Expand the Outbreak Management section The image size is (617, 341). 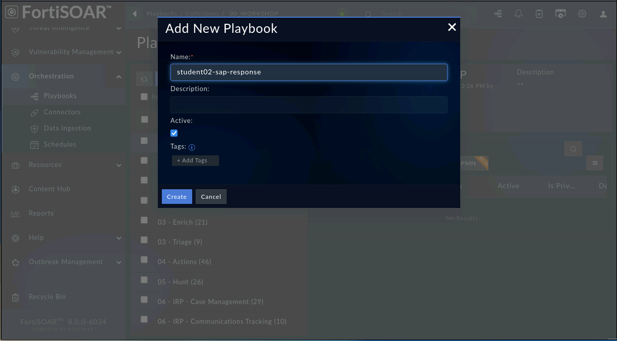click(118, 262)
